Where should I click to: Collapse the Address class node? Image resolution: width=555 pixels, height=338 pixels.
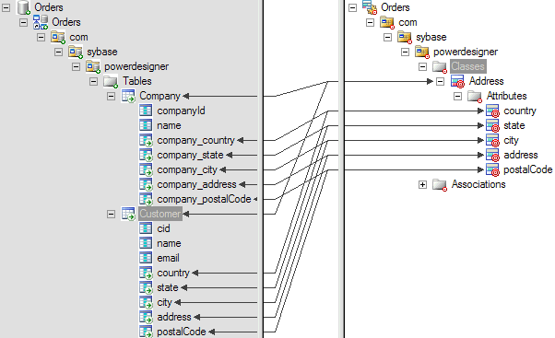click(440, 82)
